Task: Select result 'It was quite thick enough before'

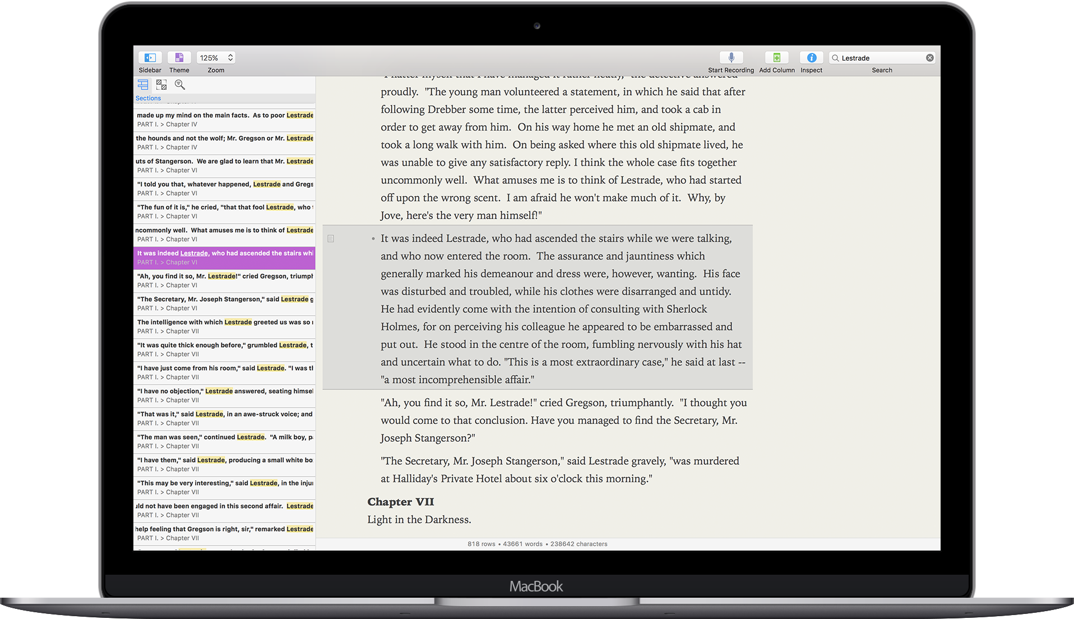Action: 224,350
